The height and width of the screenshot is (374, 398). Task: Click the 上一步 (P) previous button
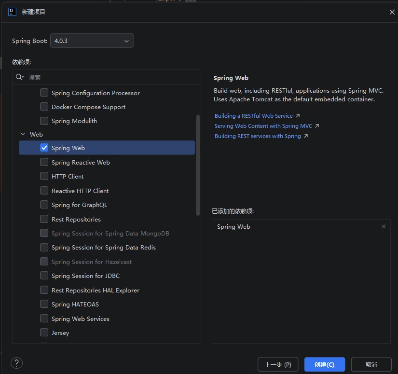[278, 365]
